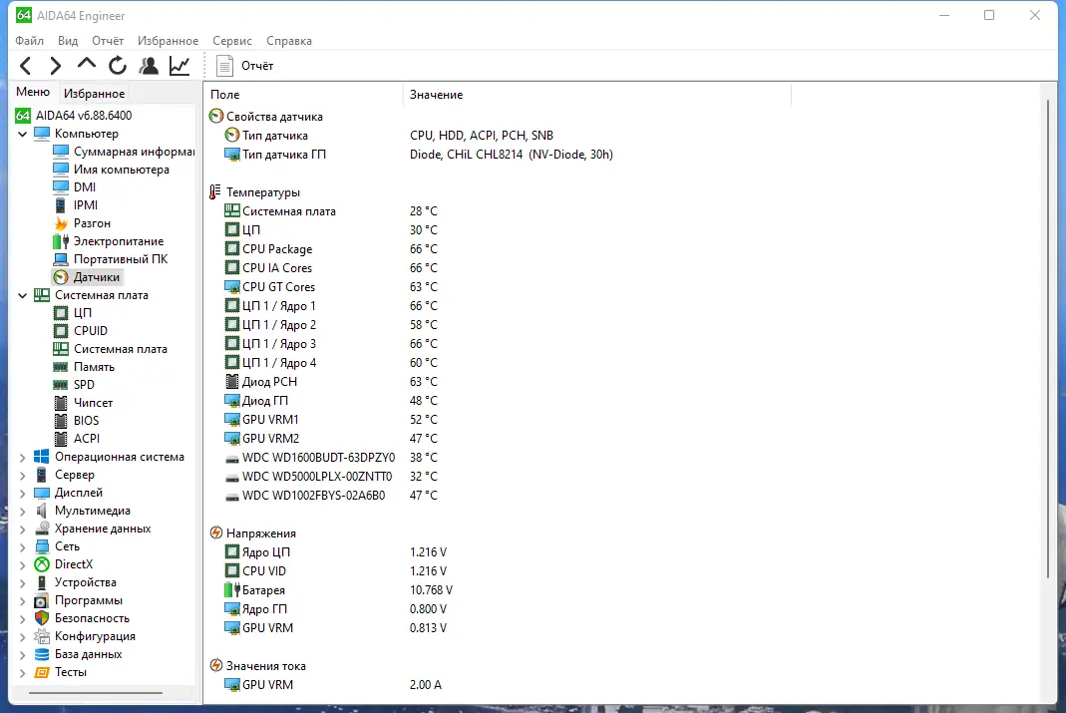The width and height of the screenshot is (1066, 713).
Task: Expand the Программы node
Action: pos(22,601)
